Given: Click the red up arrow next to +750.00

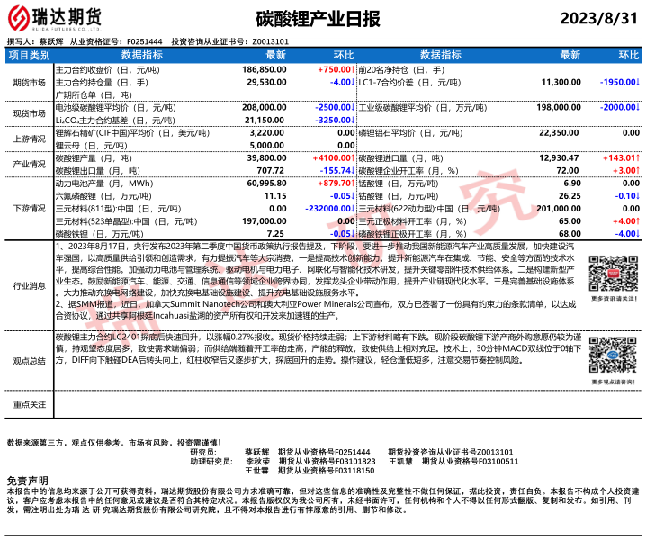Looking at the screenshot, I should tap(354, 69).
